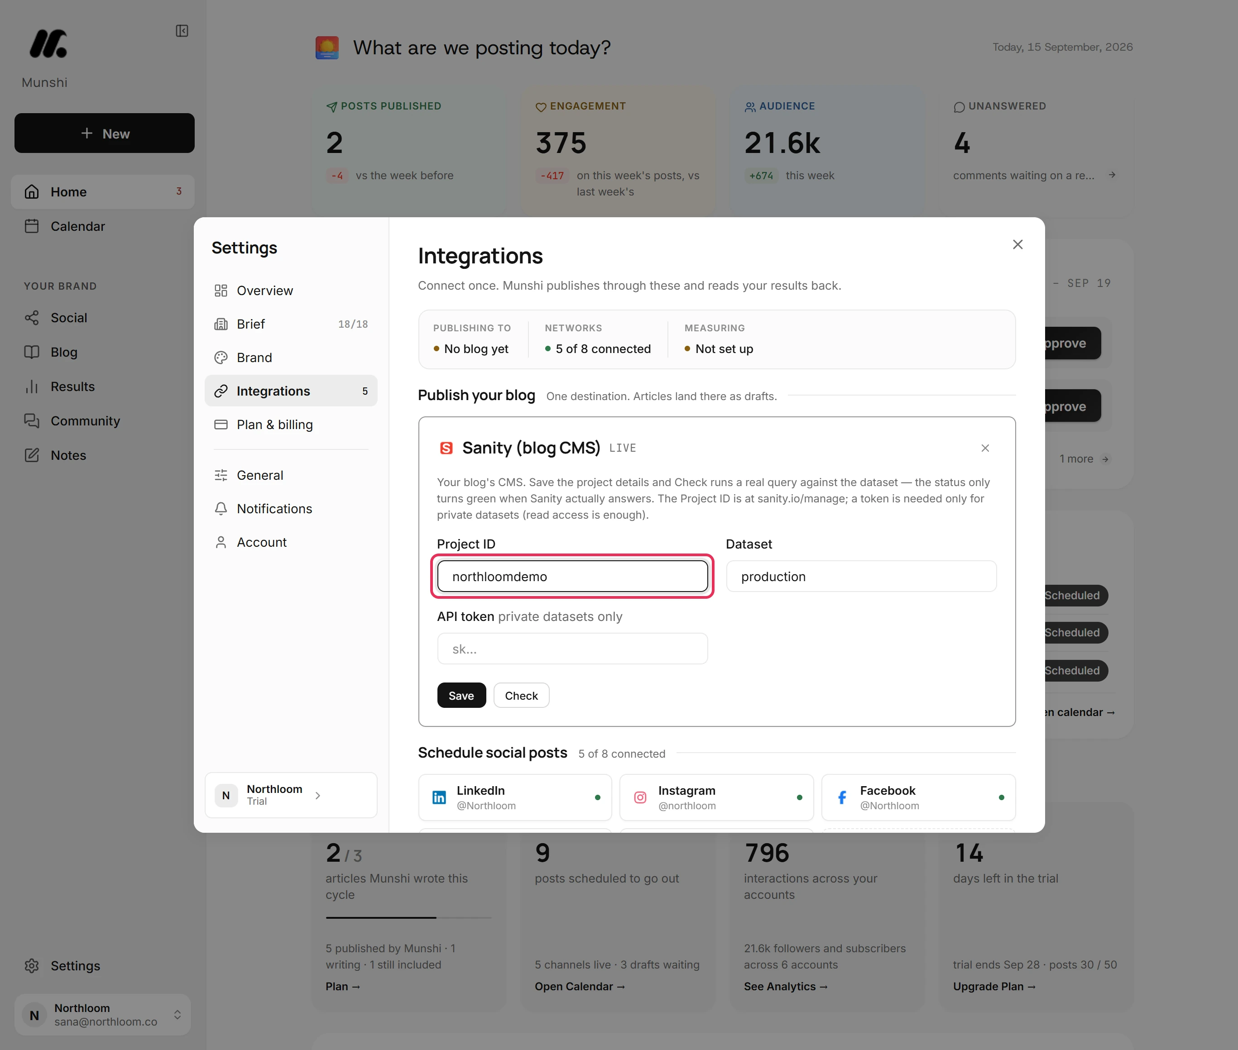Click the Audience card
The width and height of the screenshot is (1238, 1050).
pos(827,152)
